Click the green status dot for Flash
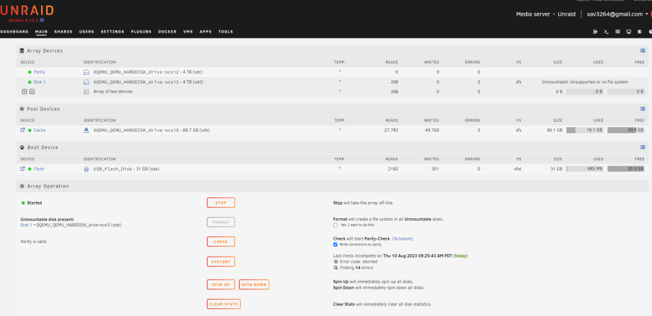652x316 pixels. 29,169
